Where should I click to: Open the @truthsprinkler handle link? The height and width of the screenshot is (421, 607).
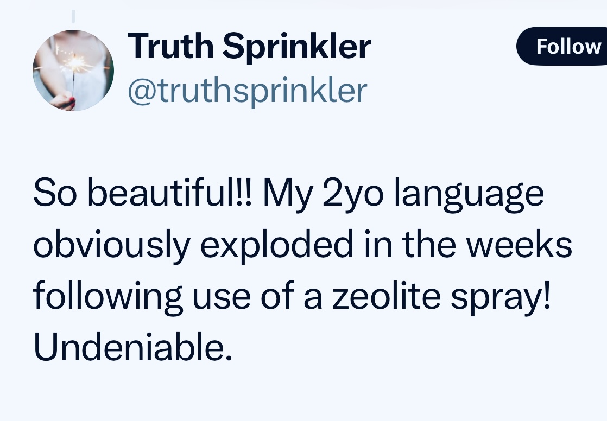(247, 90)
